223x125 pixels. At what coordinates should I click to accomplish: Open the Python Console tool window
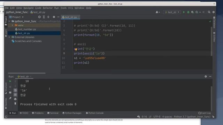click(94, 113)
